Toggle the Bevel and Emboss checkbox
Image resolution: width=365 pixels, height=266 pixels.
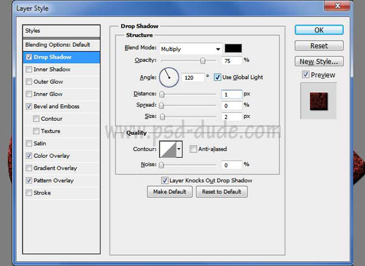click(29, 106)
